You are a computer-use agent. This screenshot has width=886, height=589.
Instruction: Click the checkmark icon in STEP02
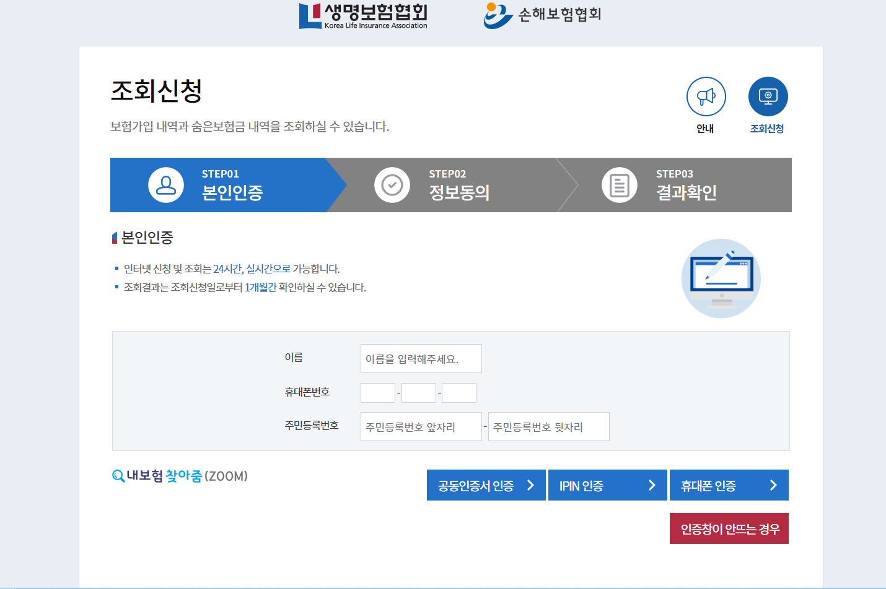[392, 184]
